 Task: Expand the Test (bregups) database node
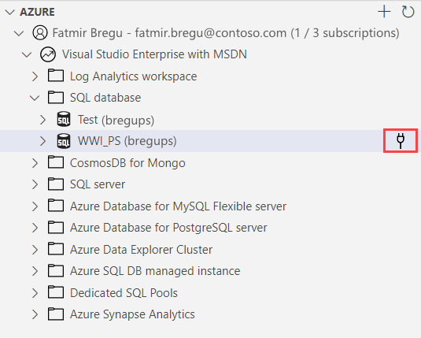point(42,120)
